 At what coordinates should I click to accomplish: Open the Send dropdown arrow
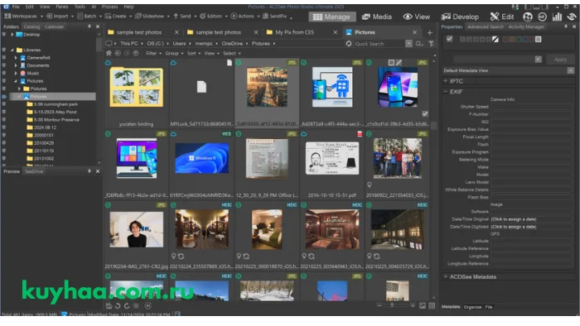point(196,17)
